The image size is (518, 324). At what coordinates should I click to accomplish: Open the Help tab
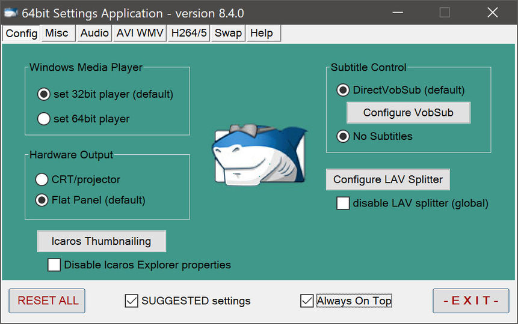[261, 34]
